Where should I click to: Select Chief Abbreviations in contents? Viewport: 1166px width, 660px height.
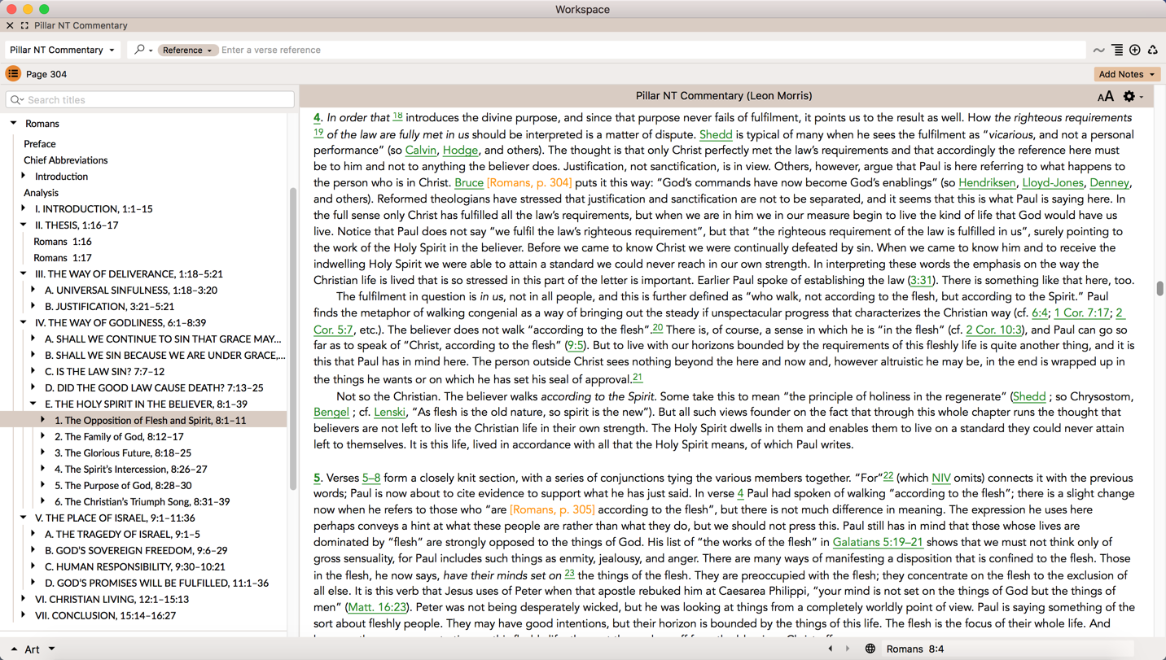65,160
